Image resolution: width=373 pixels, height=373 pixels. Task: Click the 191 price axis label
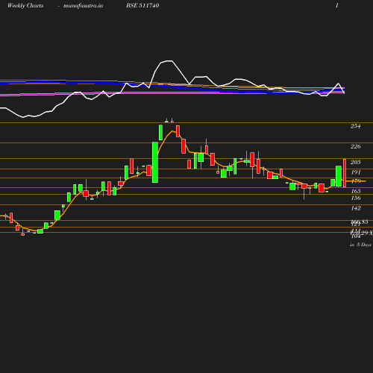[x=356, y=172]
